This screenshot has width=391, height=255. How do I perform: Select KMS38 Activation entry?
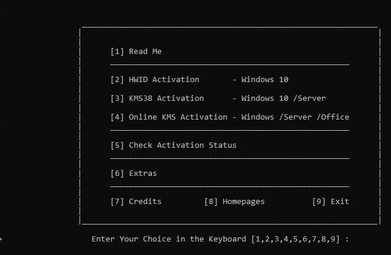157,98
